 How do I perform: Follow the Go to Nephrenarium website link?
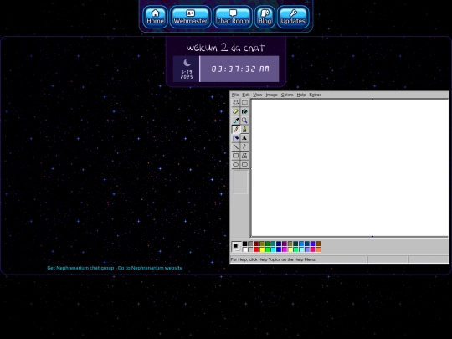[x=150, y=268]
